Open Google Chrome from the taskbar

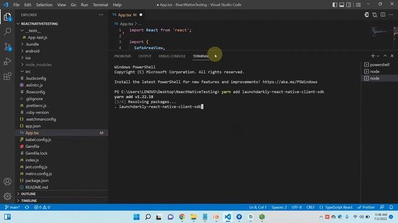click(x=182, y=217)
